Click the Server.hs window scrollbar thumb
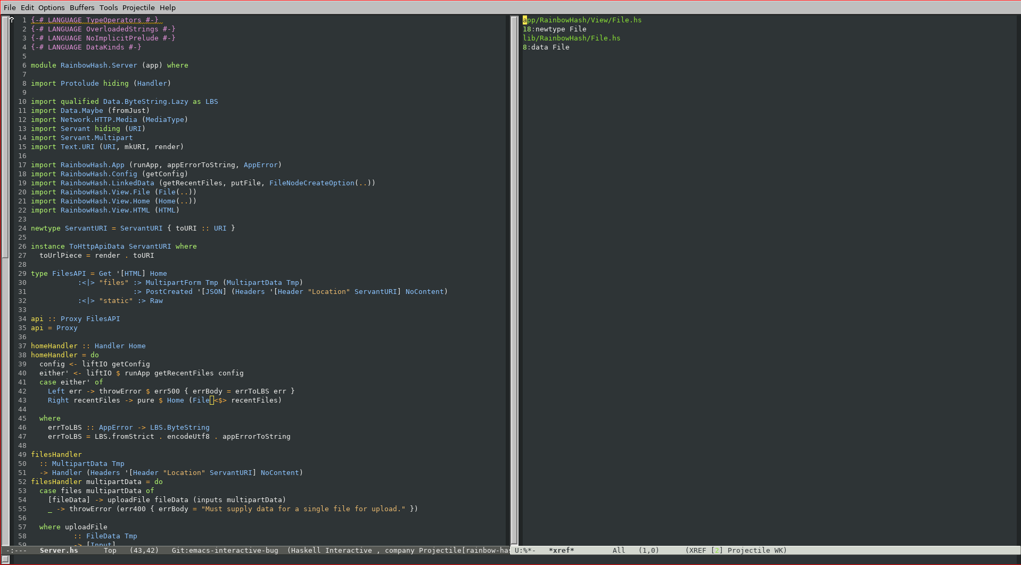 point(5,137)
